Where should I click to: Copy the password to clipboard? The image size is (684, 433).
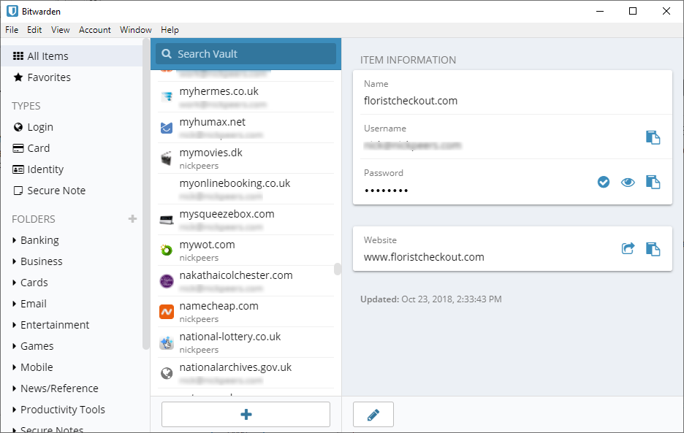click(653, 182)
